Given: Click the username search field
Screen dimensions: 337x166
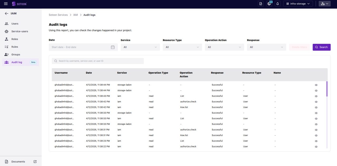Looking at the screenshot, I should pyautogui.click(x=98, y=61).
